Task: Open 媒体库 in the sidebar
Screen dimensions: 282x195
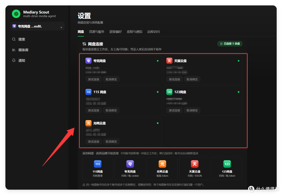Action: click(x=23, y=50)
